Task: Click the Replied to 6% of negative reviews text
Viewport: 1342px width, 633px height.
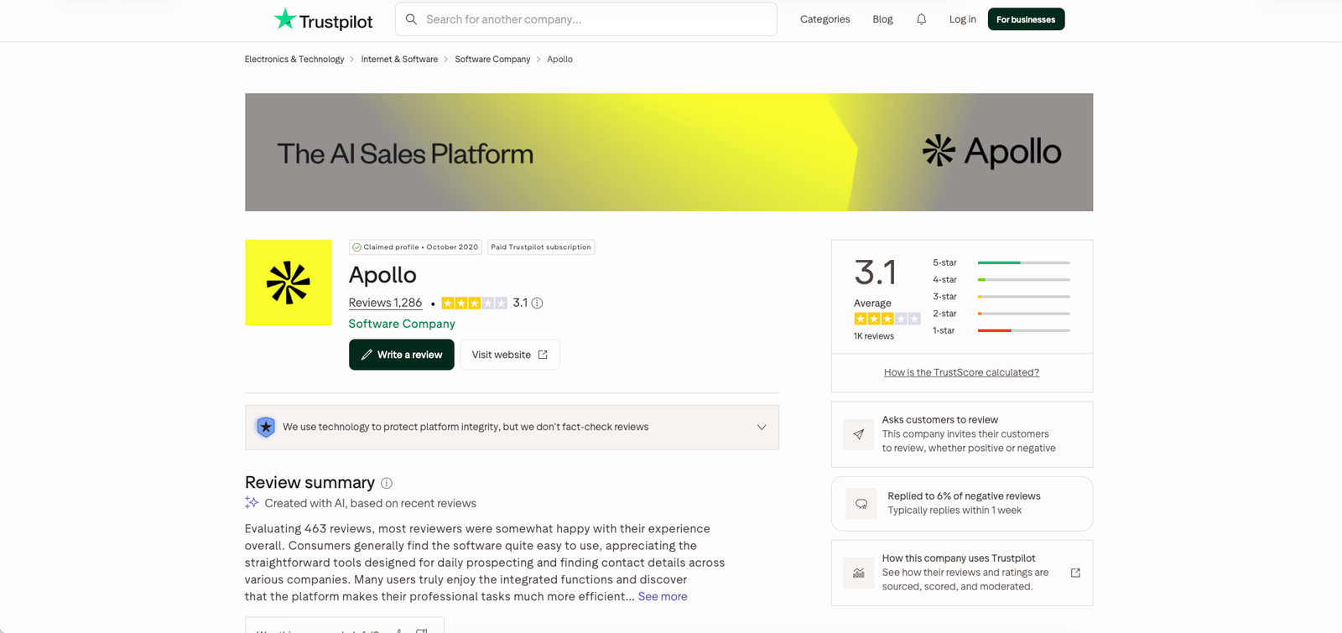Action: 964,496
